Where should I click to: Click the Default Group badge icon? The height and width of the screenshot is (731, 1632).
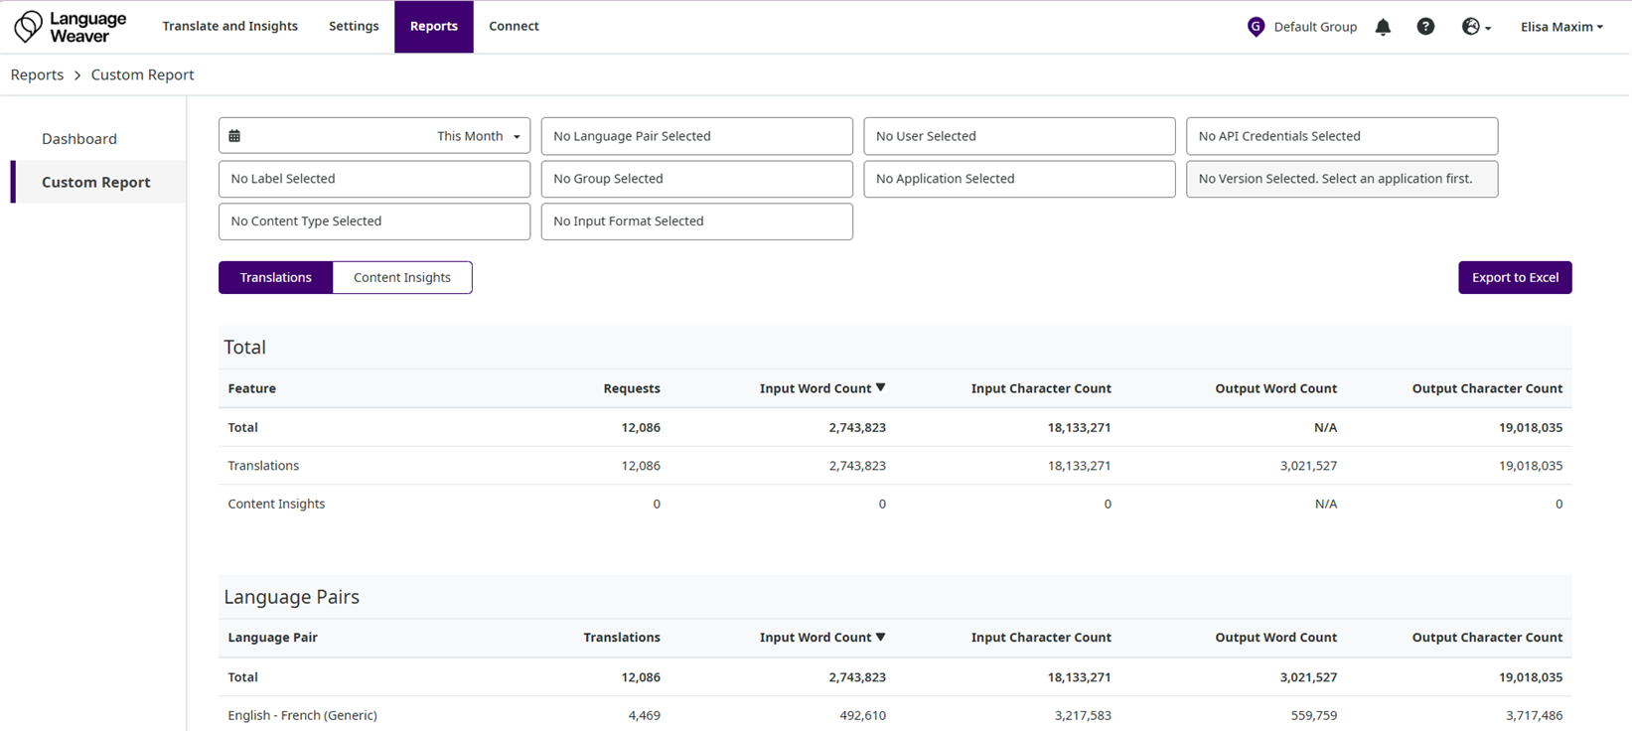[1256, 27]
